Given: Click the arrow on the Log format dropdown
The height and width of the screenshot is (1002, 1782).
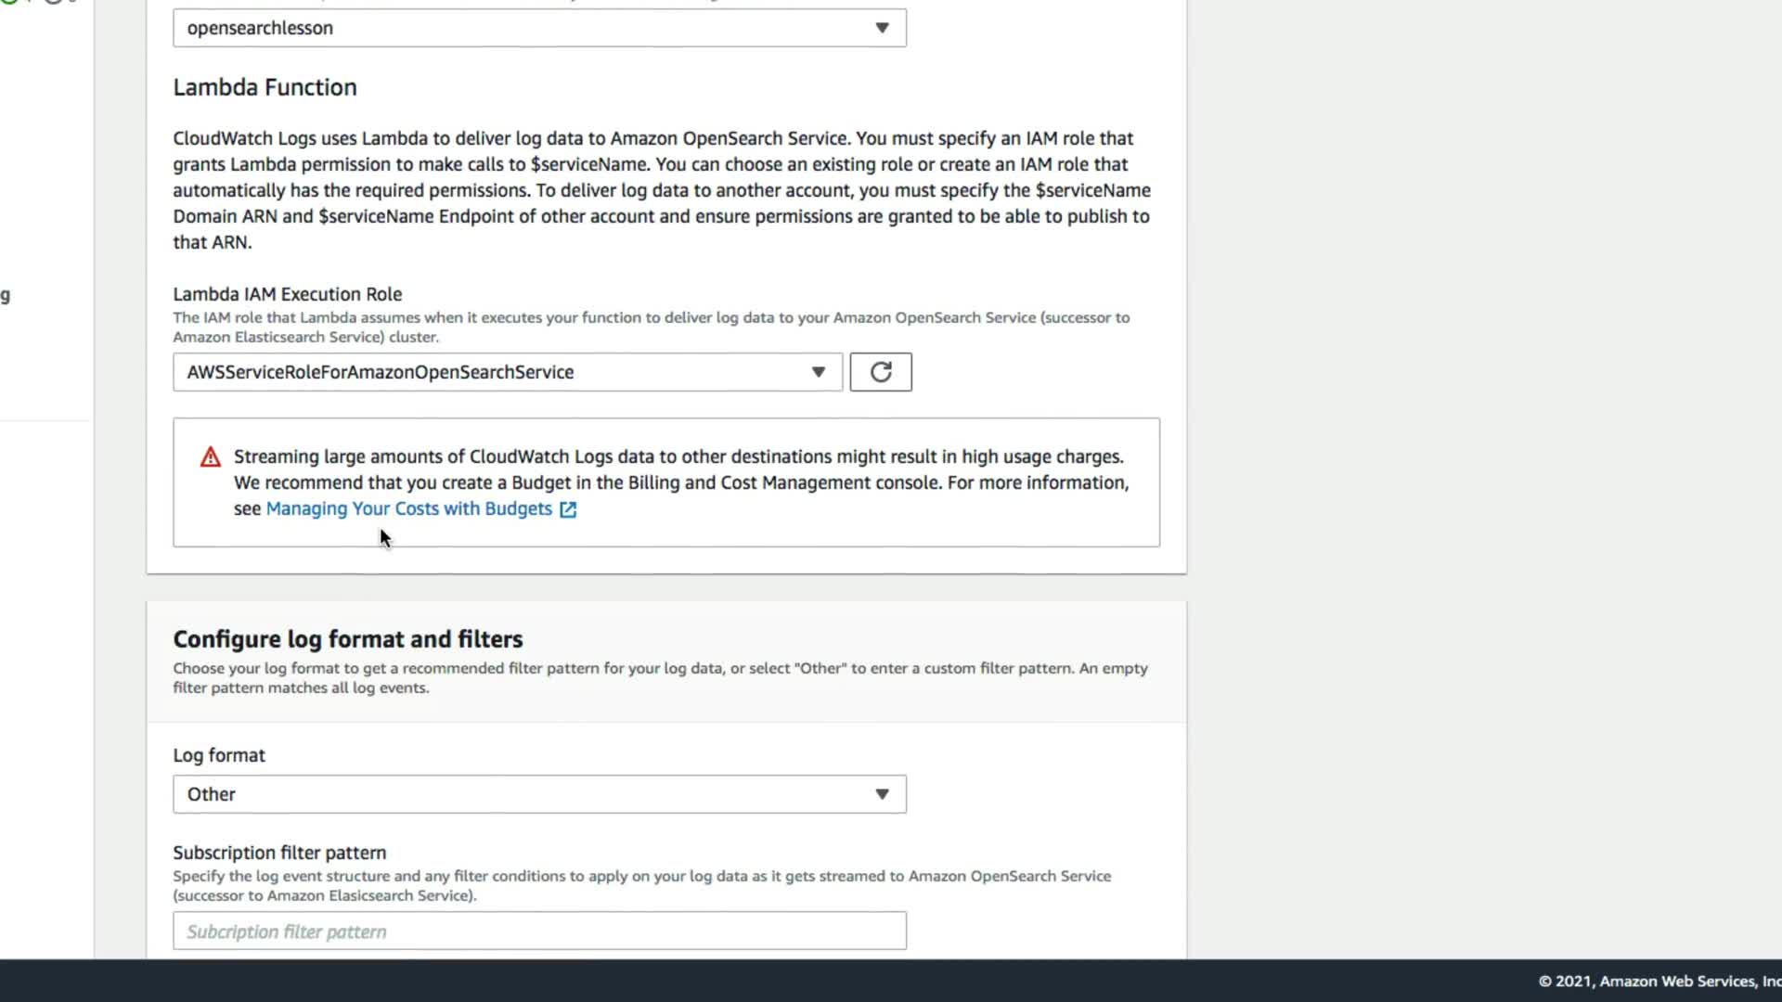Looking at the screenshot, I should (882, 794).
